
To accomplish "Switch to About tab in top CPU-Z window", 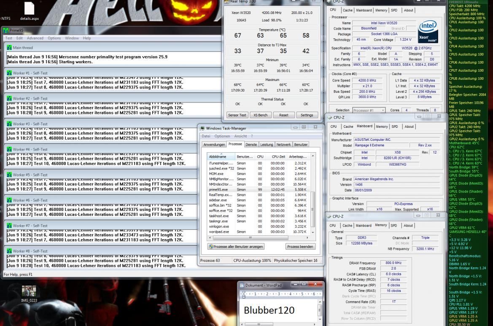I will coord(408,11).
